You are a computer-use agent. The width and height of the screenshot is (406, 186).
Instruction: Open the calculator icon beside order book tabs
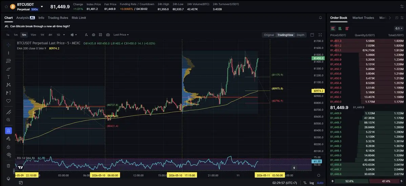point(397,18)
